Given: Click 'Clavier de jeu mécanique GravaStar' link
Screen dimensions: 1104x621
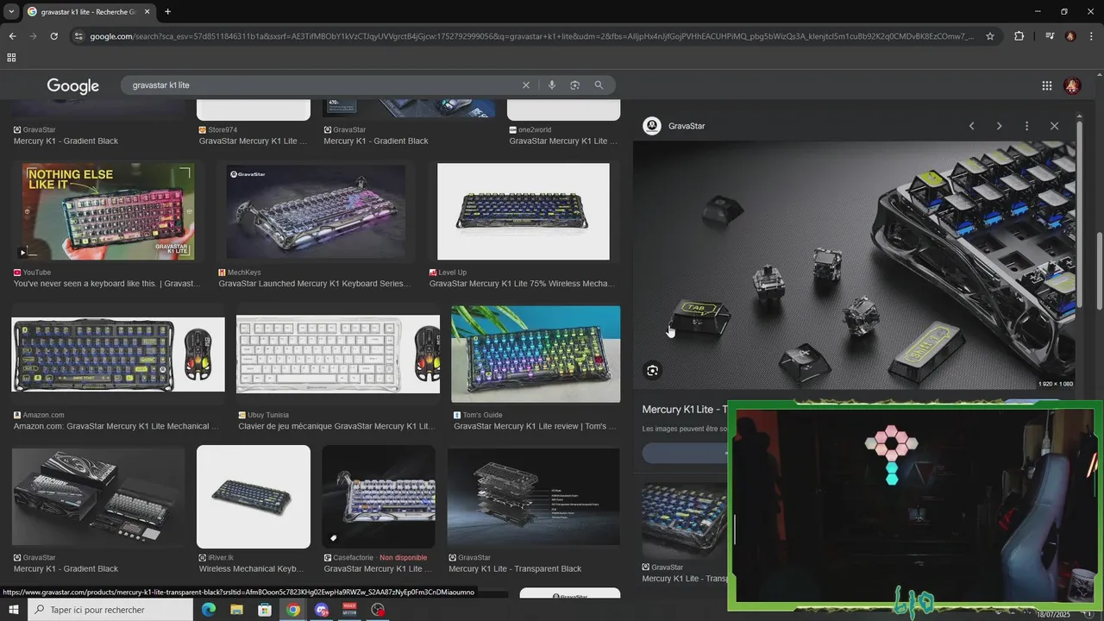Looking at the screenshot, I should 336,426.
